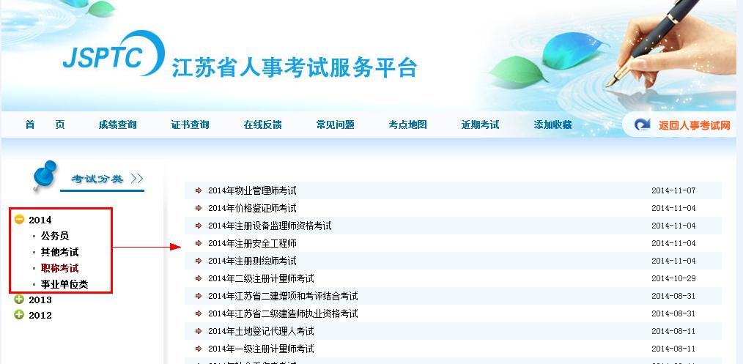Open 2014年注册安全工程师 link

[252, 243]
